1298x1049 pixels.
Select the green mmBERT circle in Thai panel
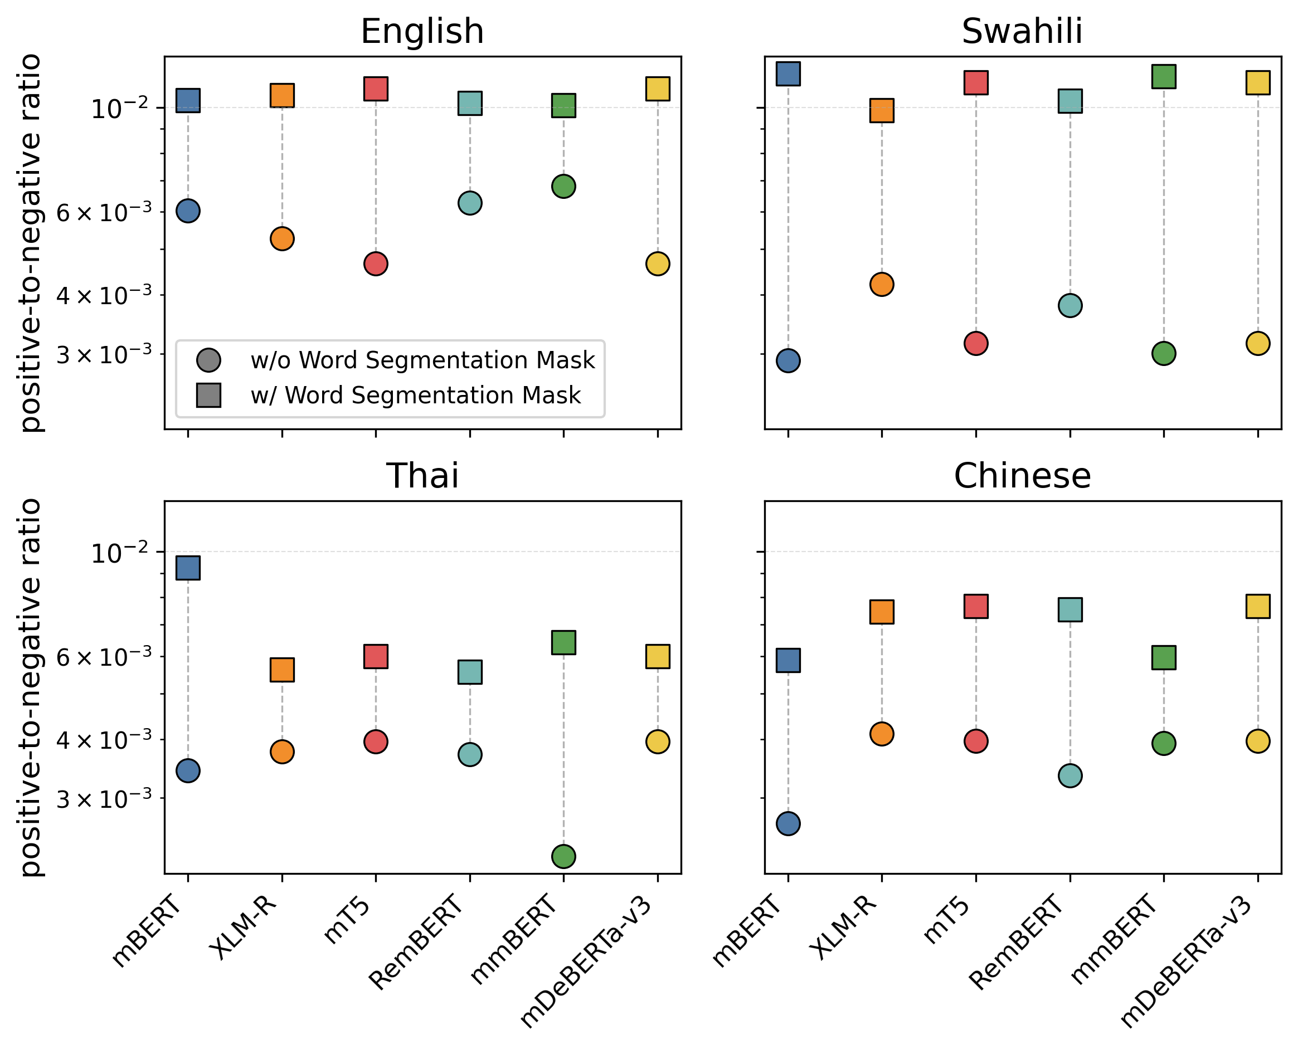[x=563, y=856]
